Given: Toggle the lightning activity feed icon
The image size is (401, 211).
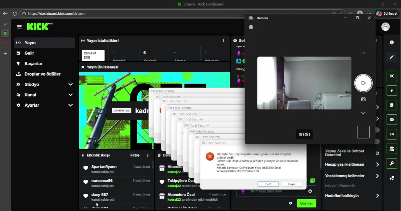Looking at the screenshot, I should pyautogui.click(x=392, y=91).
